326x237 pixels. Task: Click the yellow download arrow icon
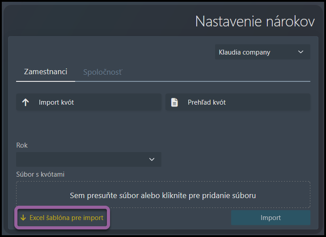[x=23, y=218]
